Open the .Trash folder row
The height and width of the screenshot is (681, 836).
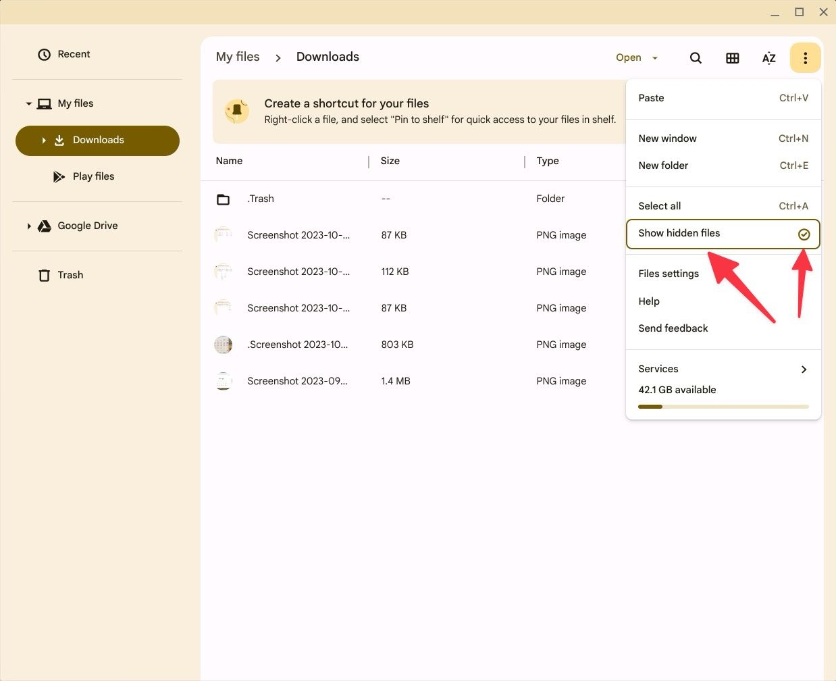coord(261,199)
